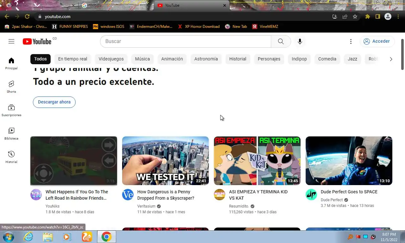The width and height of the screenshot is (405, 243).
Task: Select the Personajes chip
Action: 269,59
